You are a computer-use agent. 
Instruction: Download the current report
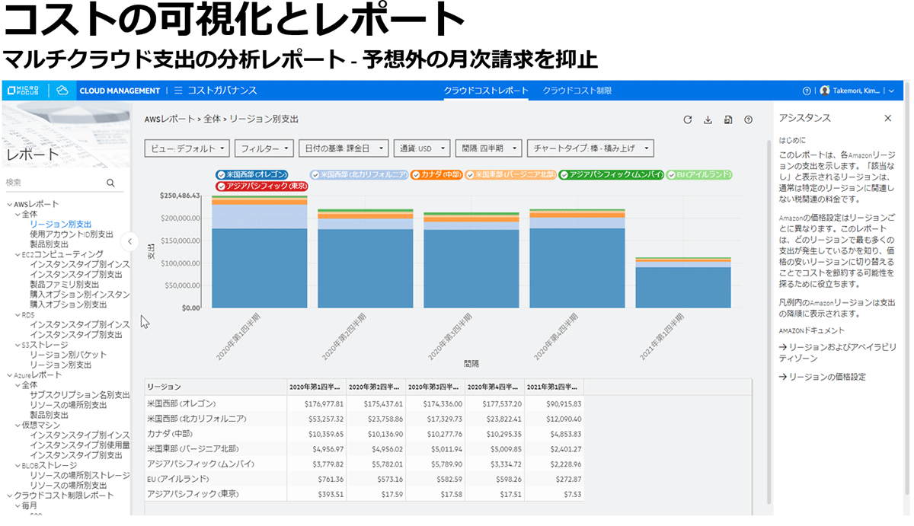click(x=709, y=120)
